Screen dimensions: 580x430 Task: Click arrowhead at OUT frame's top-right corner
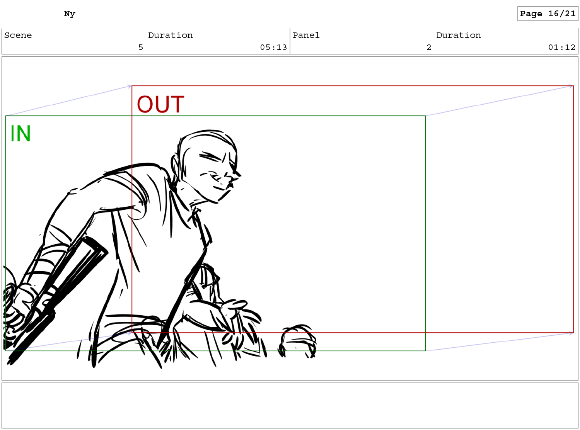pos(571,87)
